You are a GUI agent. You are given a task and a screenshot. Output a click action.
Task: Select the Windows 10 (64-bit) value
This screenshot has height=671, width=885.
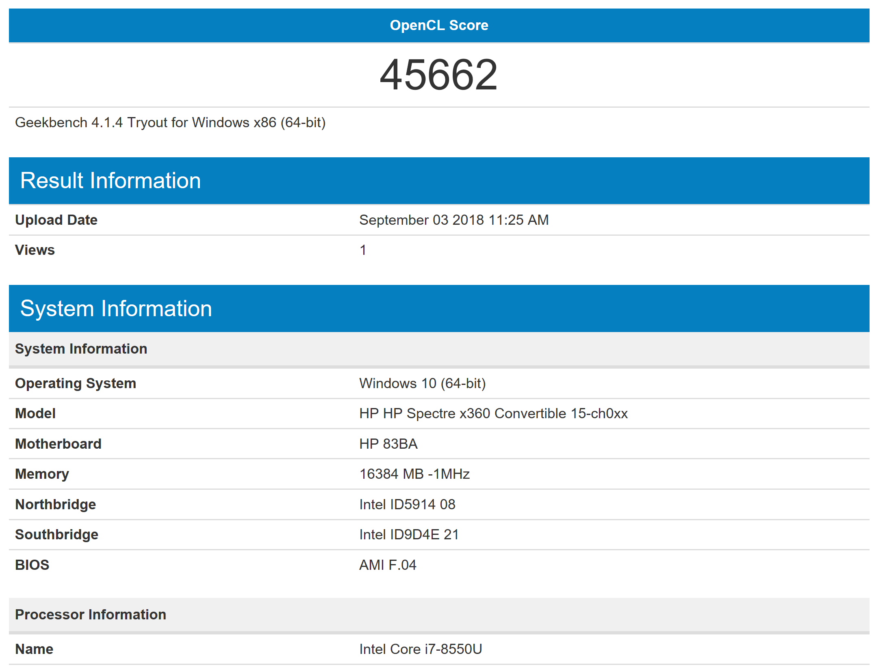[423, 383]
